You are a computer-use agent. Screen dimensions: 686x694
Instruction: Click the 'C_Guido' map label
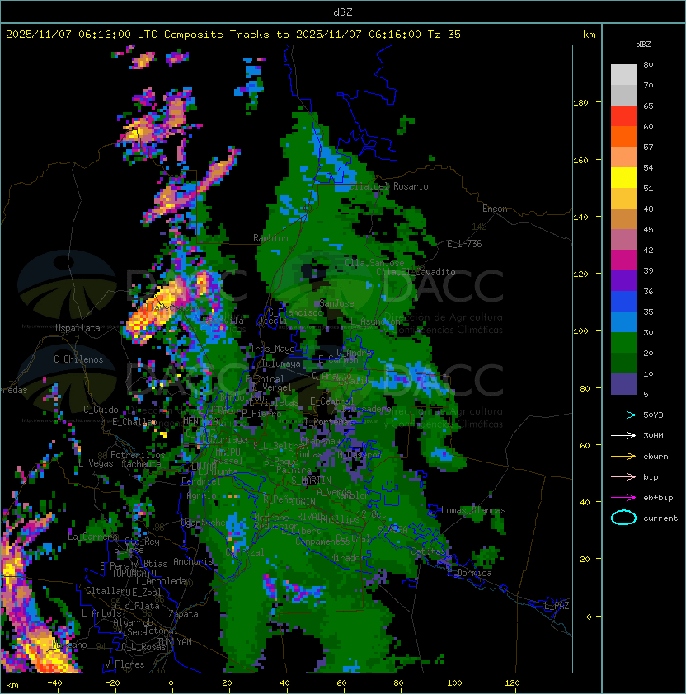coord(101,410)
